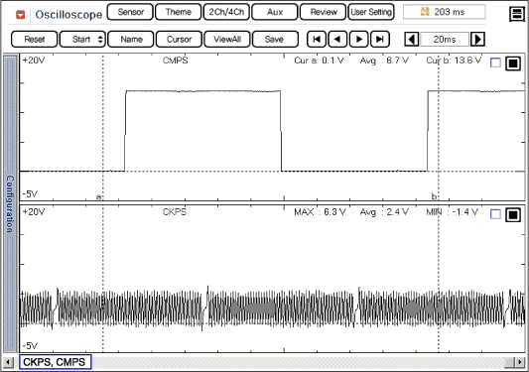Click the horizontal scrollbar left arrow
Screen dimensions: 529x372
click(8, 362)
